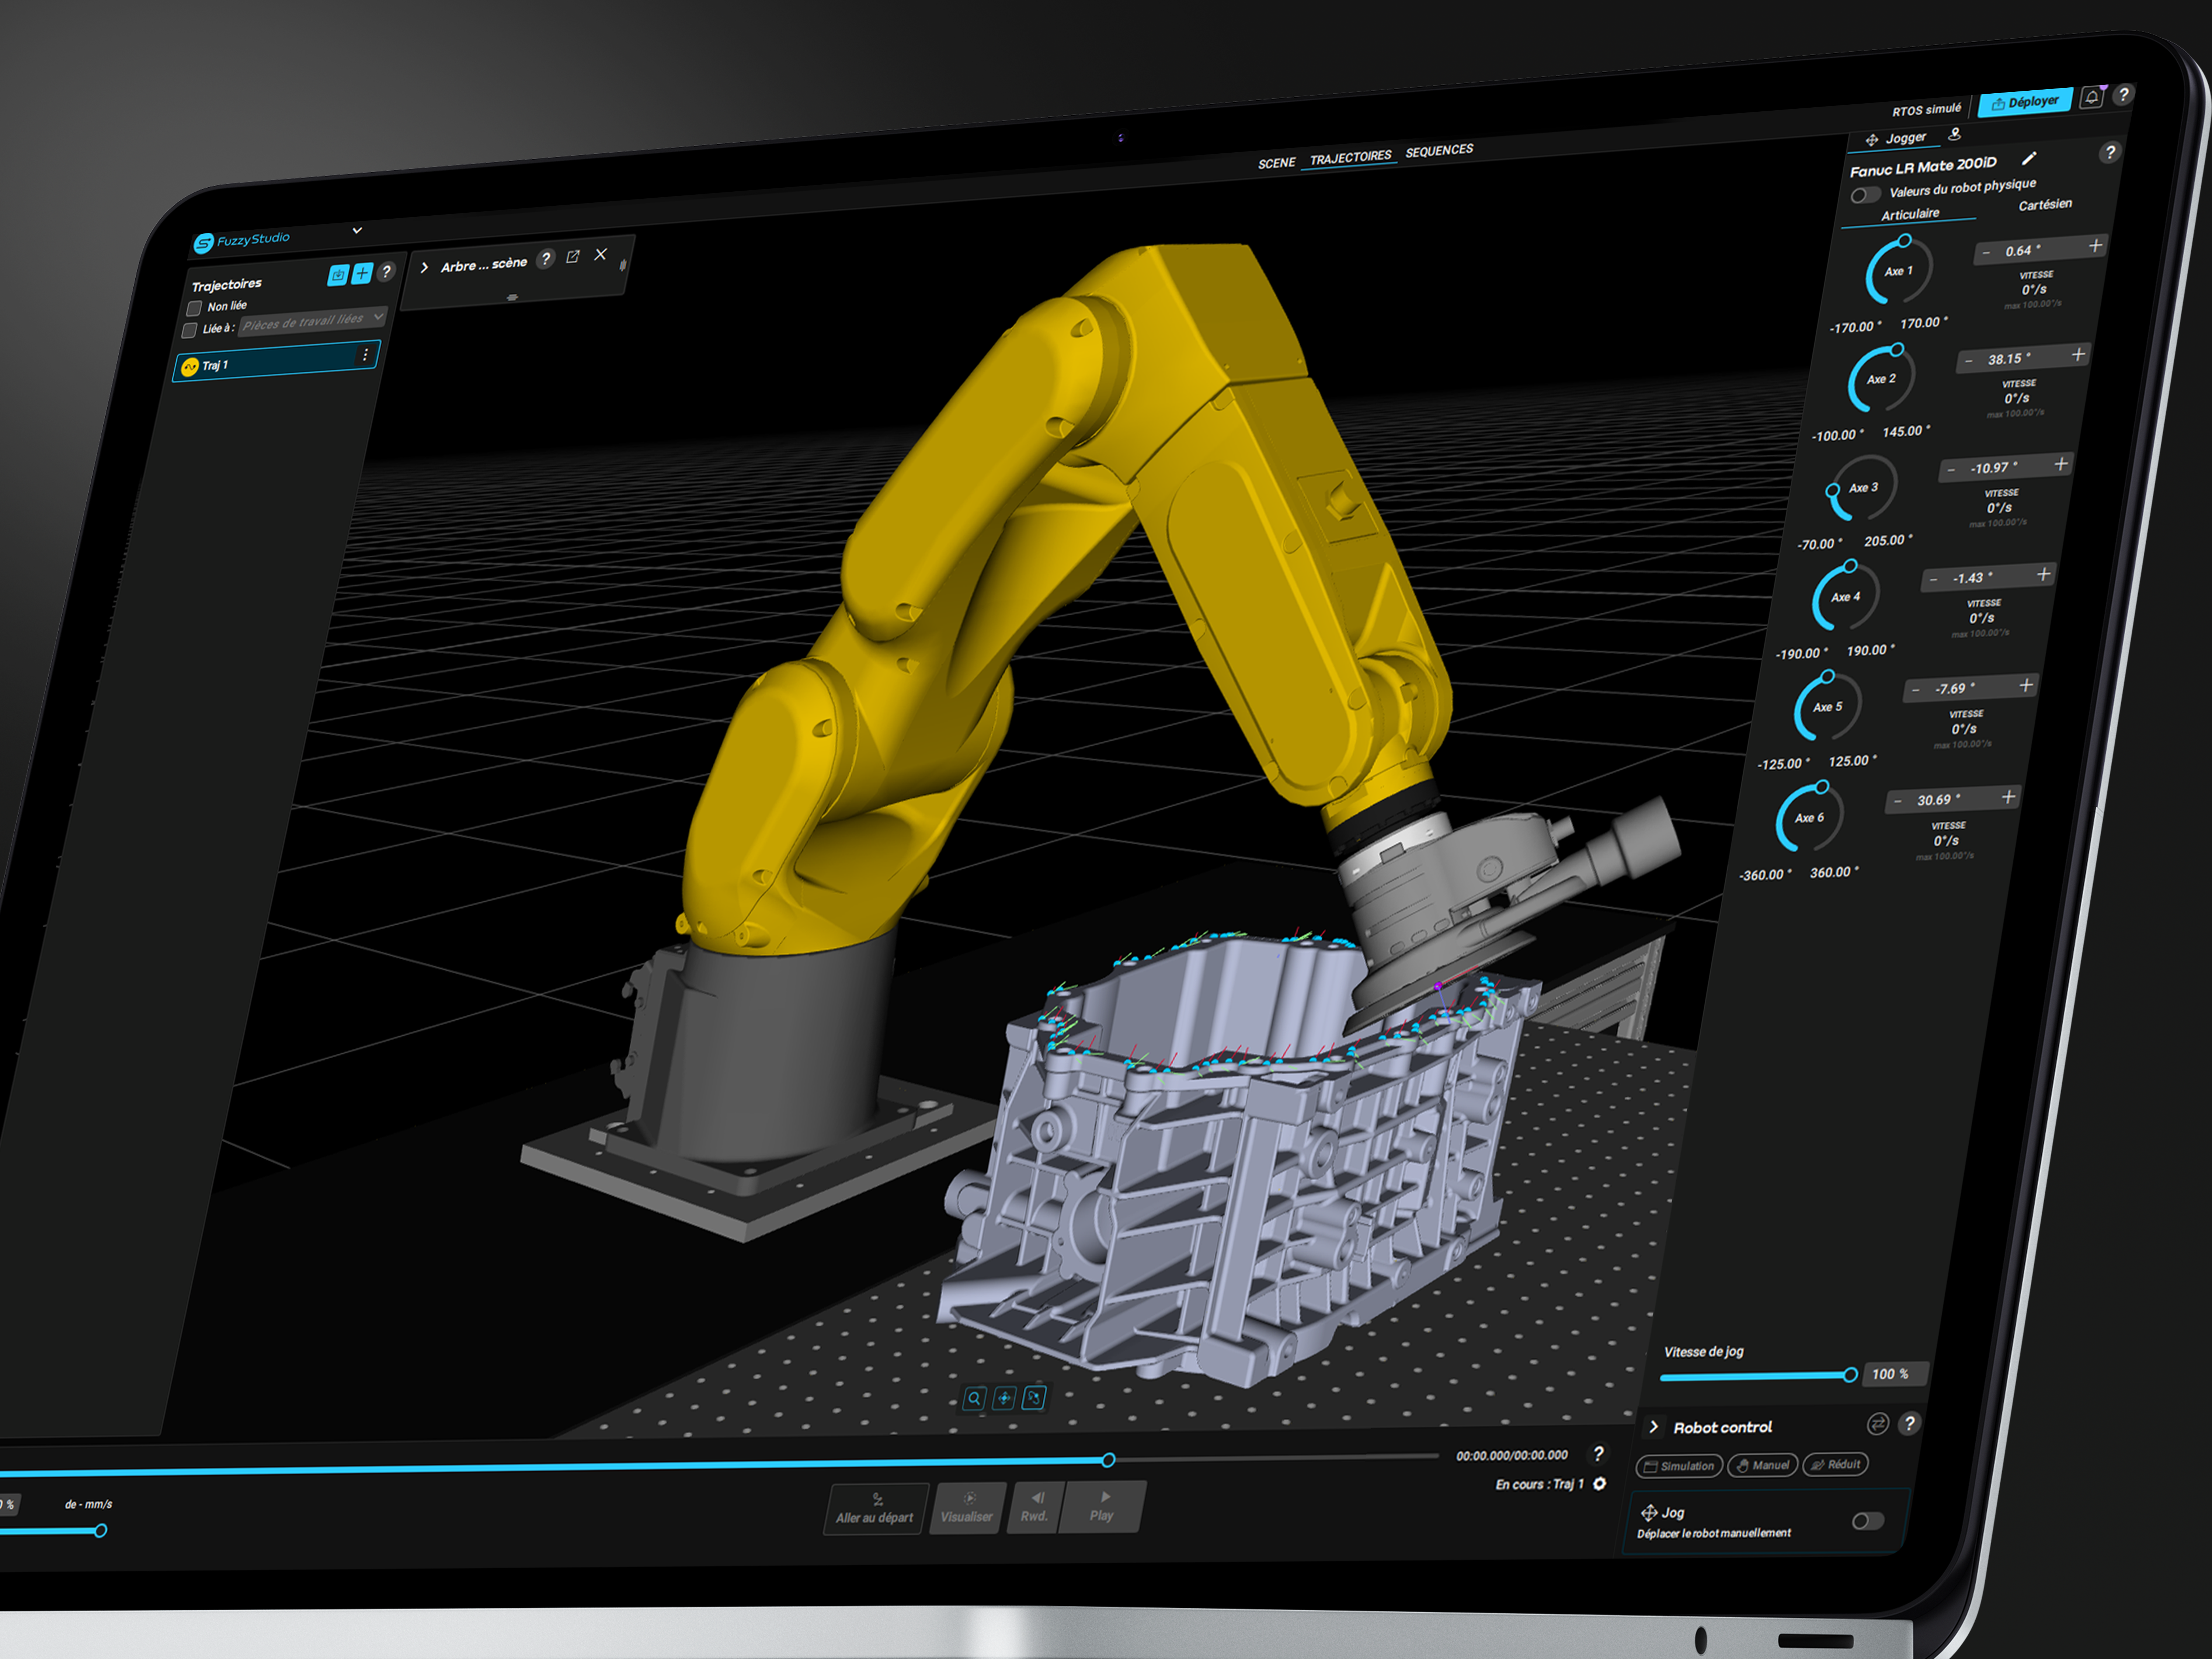Click the playback timeline slider handle
The width and height of the screenshot is (2212, 1659).
tap(1108, 1460)
